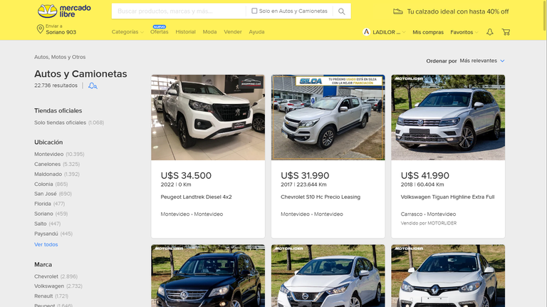Click the 22.736 resultados count
Viewport: 547px width, 307px height.
pos(56,85)
